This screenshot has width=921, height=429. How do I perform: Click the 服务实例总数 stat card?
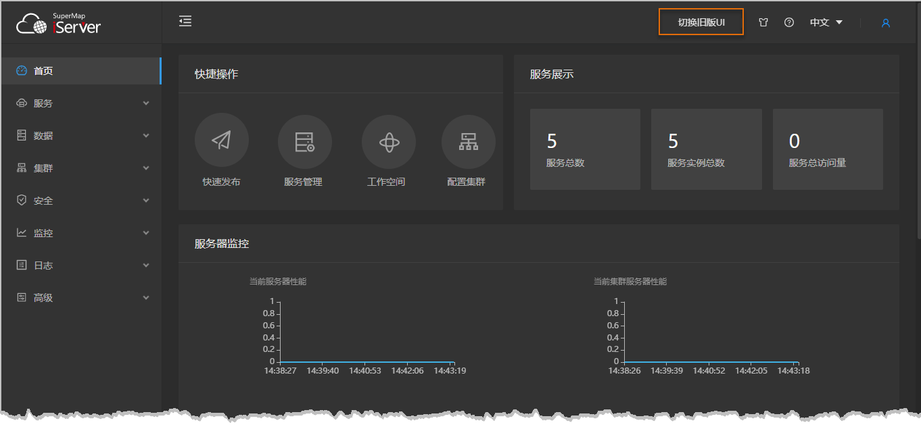pos(706,149)
